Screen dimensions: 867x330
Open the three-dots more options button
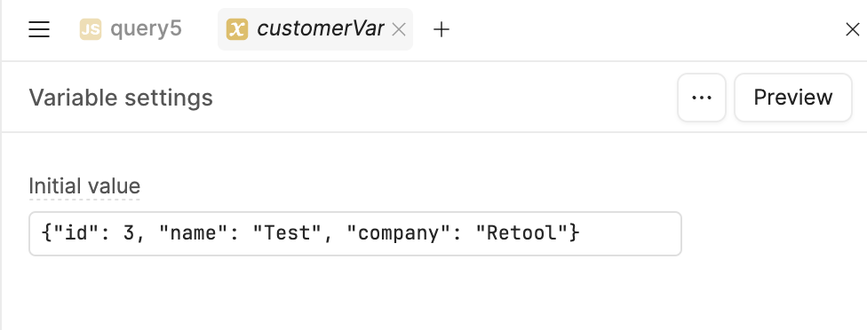point(702,98)
